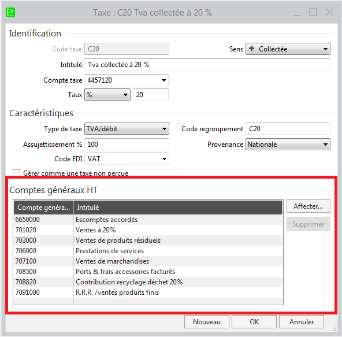Click the Code regroupement input field
Viewport: 342px width, 337px height.
pos(288,129)
